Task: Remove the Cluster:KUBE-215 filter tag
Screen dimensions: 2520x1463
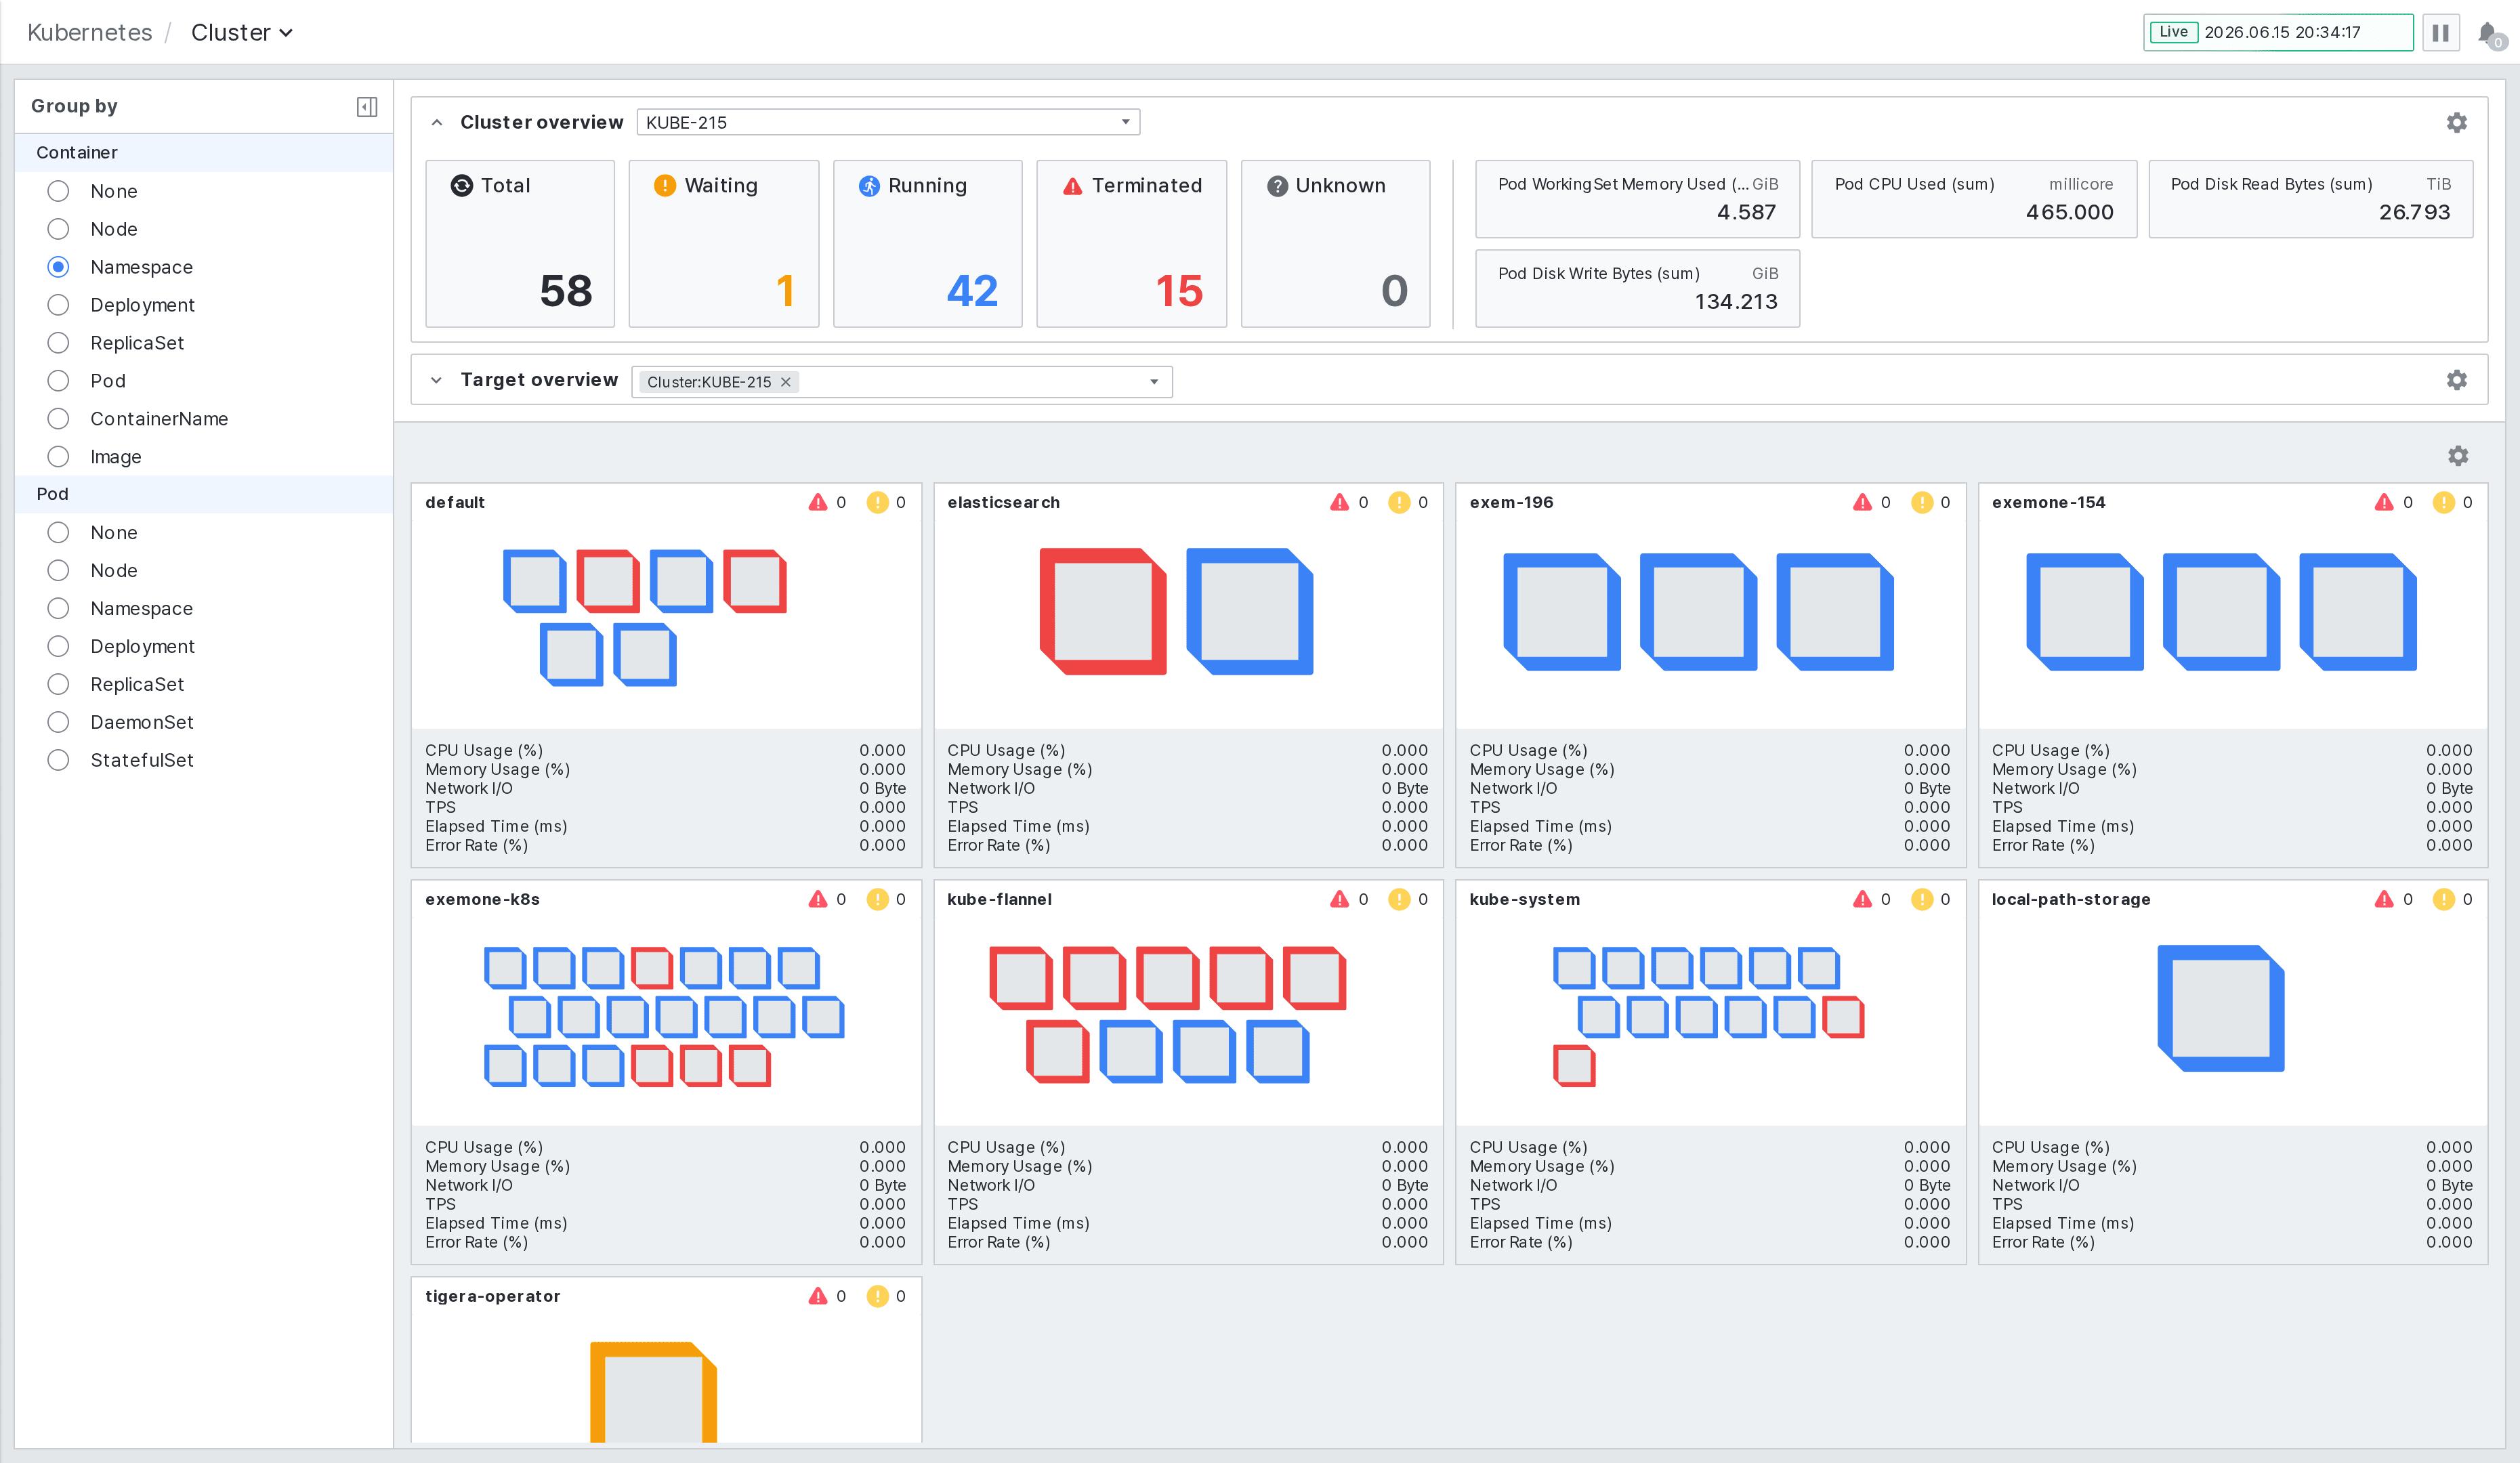Action: point(786,382)
